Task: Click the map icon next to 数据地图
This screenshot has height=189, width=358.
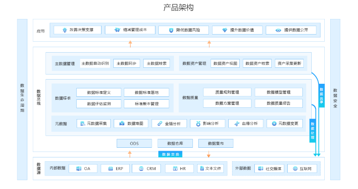Action: (x=122, y=124)
